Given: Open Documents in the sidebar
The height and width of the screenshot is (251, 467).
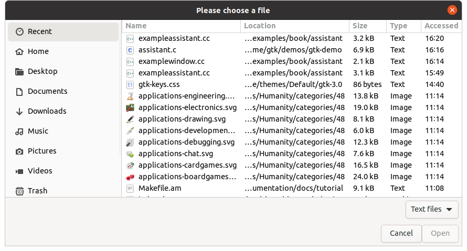Looking at the screenshot, I should [x=47, y=91].
